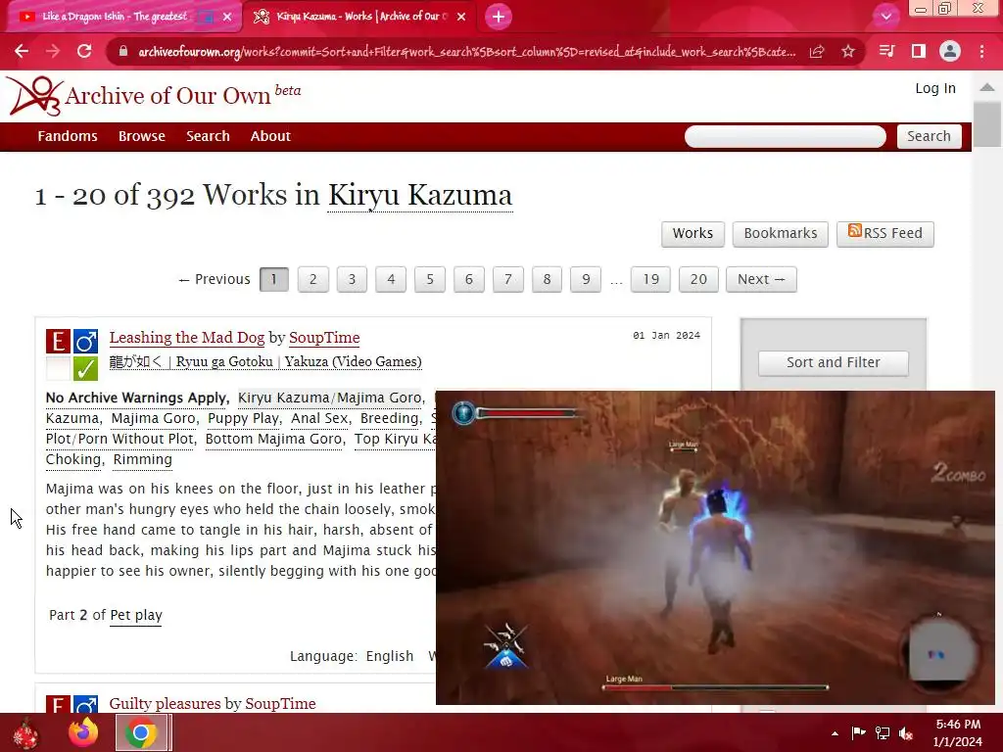Image resolution: width=1003 pixels, height=752 pixels.
Task: Click the Explicit rating icon for Leashing the Mad Dog
Action: pyautogui.click(x=58, y=342)
